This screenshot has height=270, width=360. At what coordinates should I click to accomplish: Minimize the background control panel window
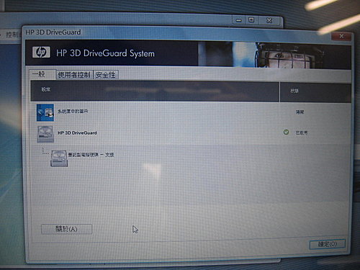pos(238,20)
